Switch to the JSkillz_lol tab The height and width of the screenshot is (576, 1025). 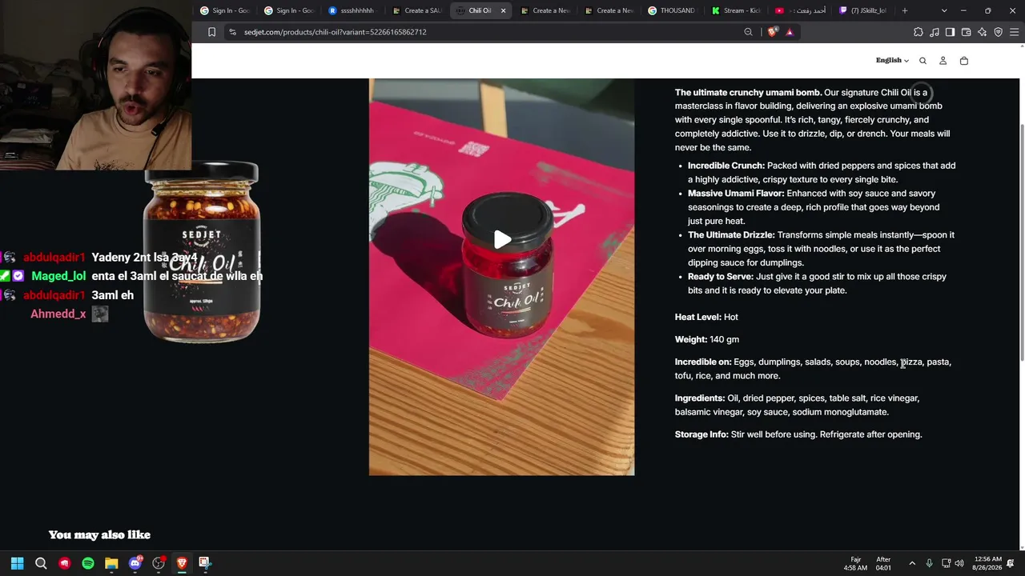pos(865,10)
